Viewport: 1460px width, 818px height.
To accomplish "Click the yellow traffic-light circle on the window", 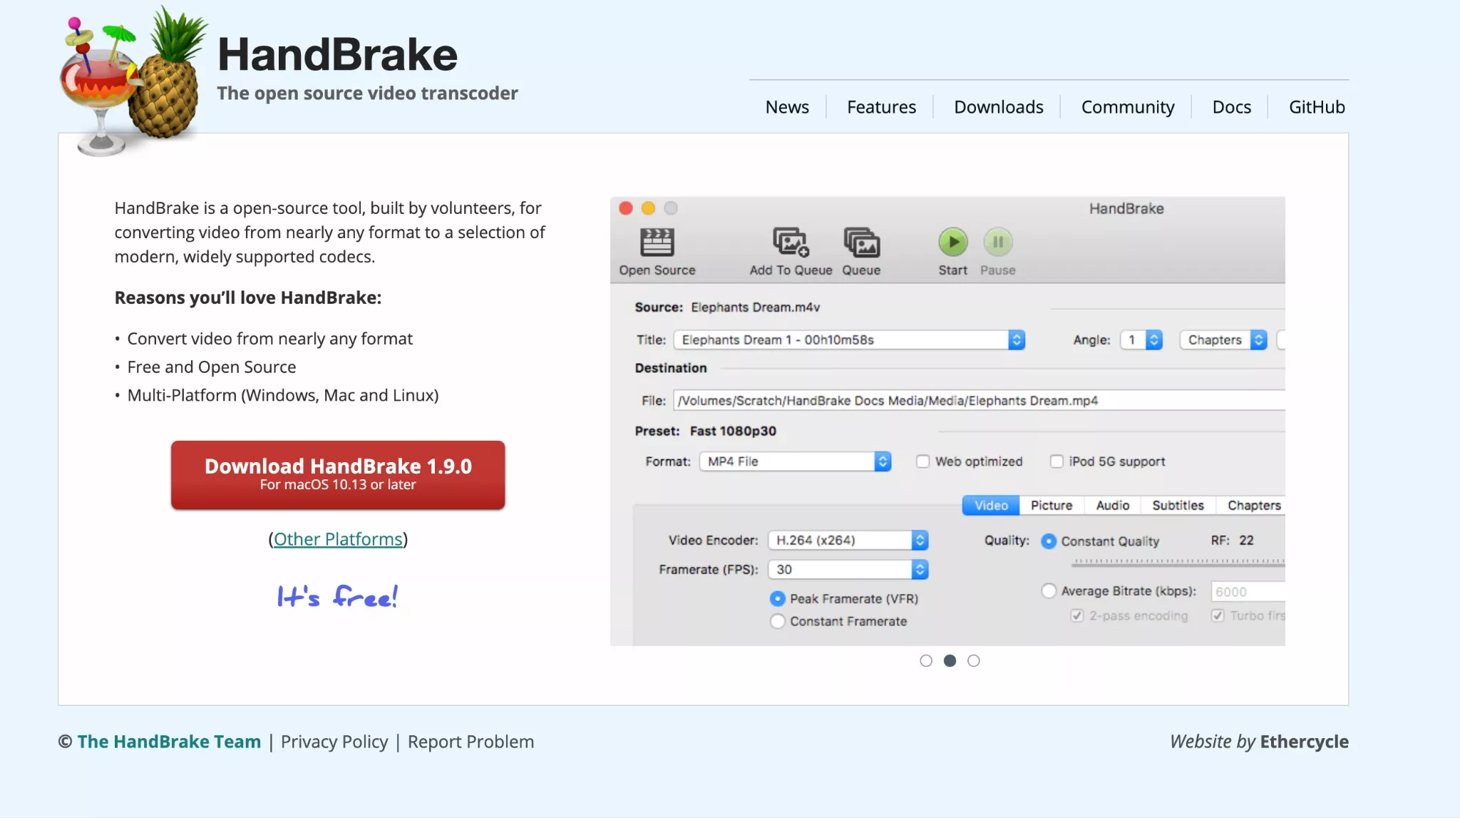I will pyautogui.click(x=649, y=208).
